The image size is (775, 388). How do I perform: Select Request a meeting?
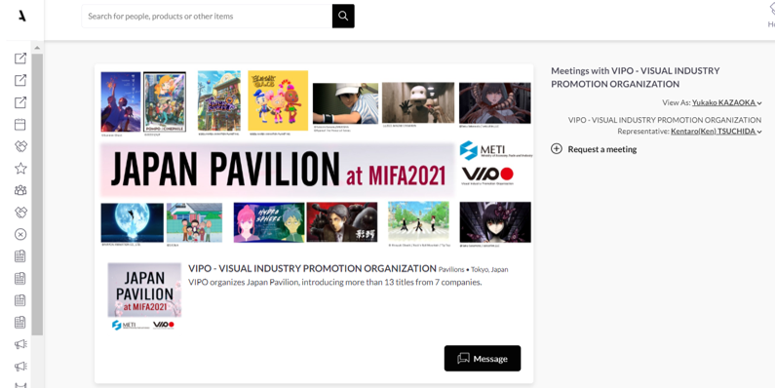coord(602,149)
